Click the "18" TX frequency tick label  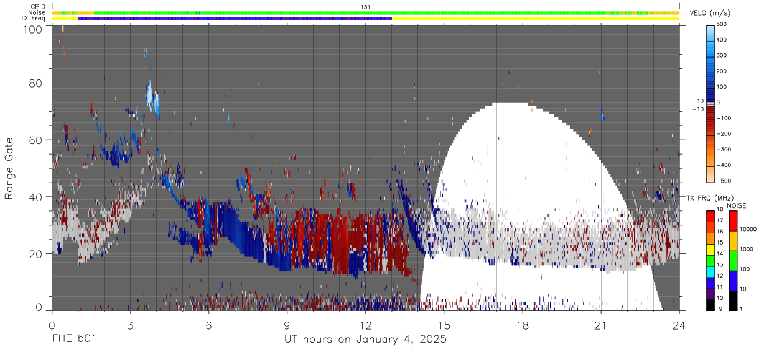click(x=722, y=210)
